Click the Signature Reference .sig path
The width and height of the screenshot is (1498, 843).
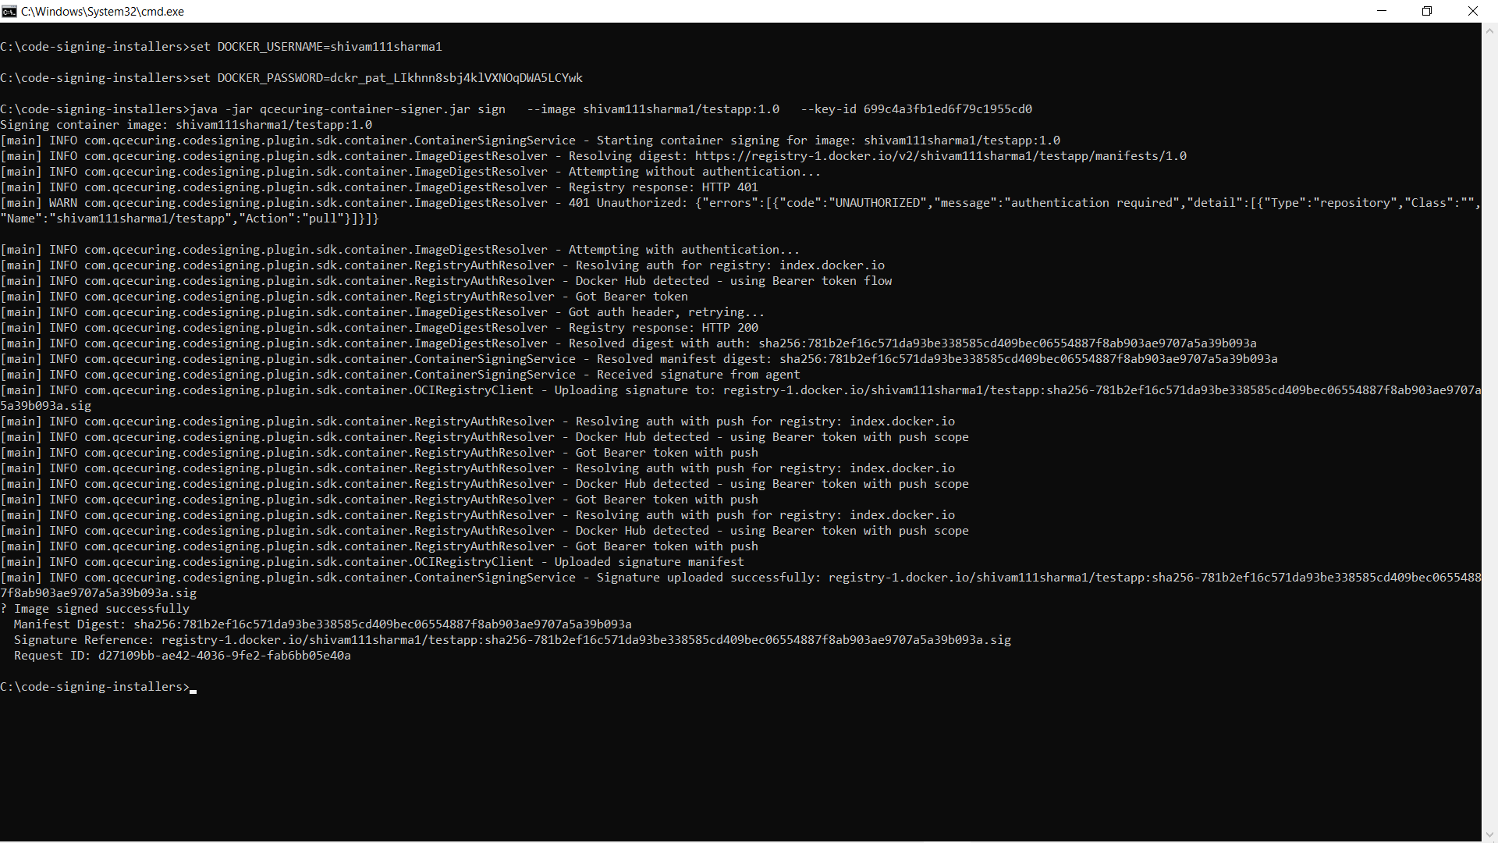coord(585,640)
